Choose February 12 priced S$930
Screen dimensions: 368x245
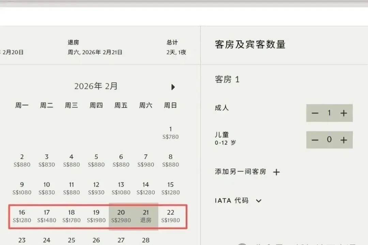(x=96, y=188)
